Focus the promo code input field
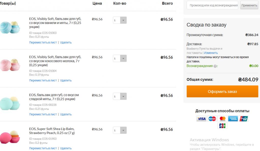The width and height of the screenshot is (260, 151). coord(213,5)
